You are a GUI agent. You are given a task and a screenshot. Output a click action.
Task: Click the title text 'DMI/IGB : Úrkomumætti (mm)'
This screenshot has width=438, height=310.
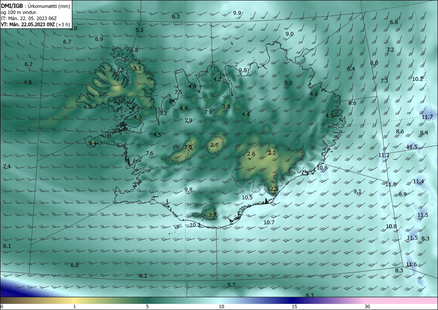click(x=35, y=6)
